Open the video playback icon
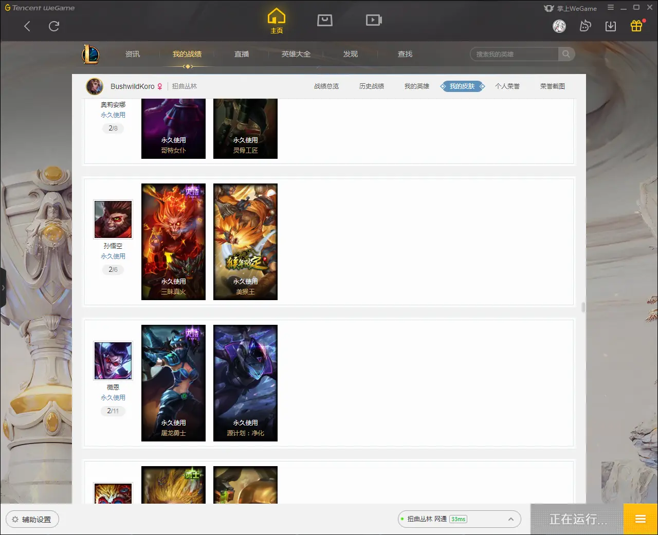 [x=374, y=20]
